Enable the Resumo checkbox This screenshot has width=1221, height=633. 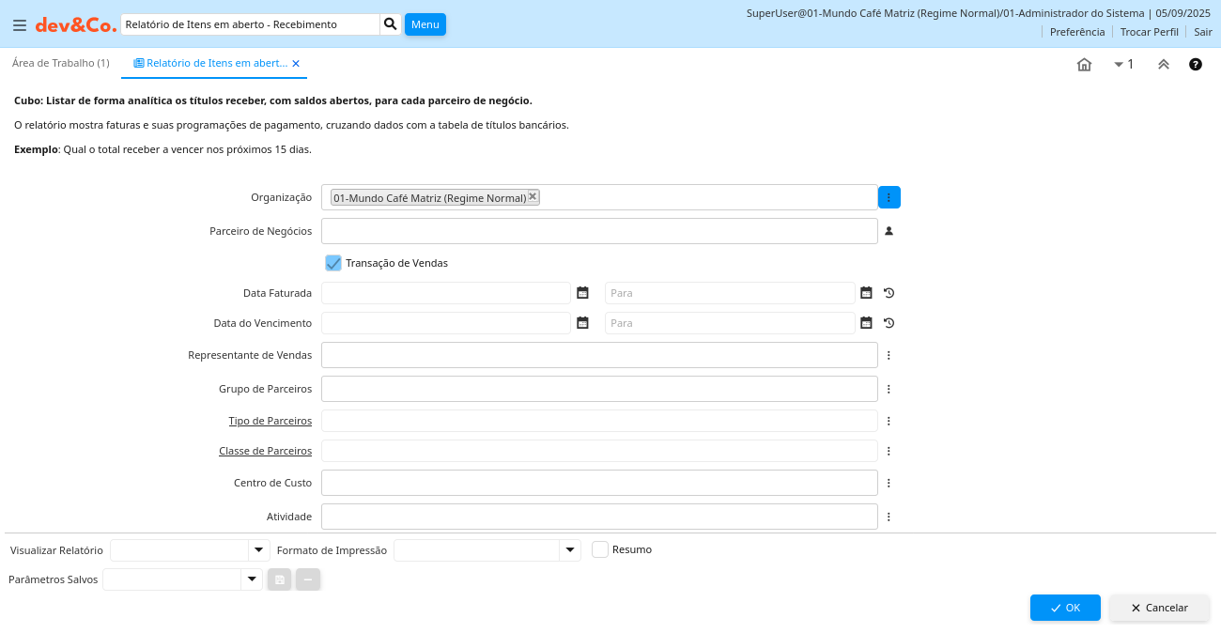pos(600,549)
